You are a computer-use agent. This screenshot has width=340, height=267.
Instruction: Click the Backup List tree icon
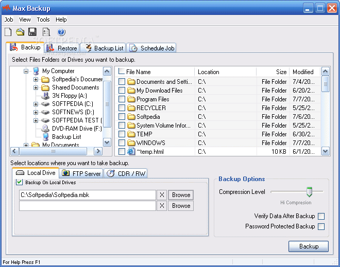45,137
